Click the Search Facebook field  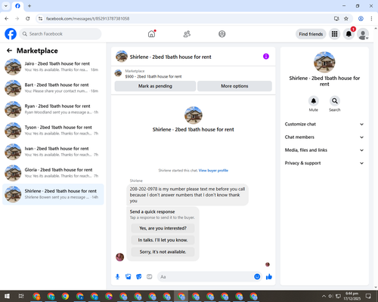click(x=60, y=34)
